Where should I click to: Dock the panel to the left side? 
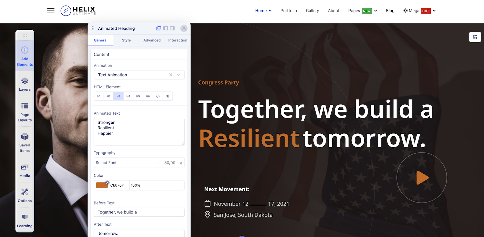pyautogui.click(x=166, y=28)
